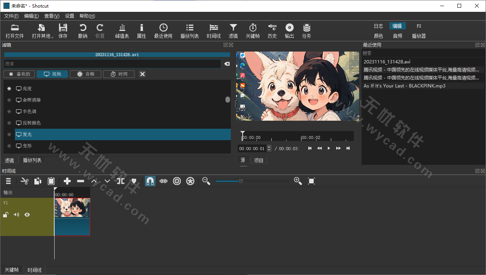The height and width of the screenshot is (275, 486).
Task: Open the timeline hamburger menu
Action: point(8,181)
